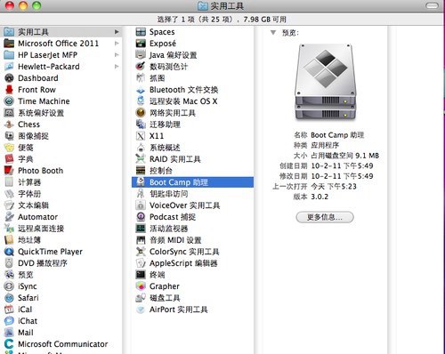
Task: Select the Photo Booth icon
Action: pos(9,171)
